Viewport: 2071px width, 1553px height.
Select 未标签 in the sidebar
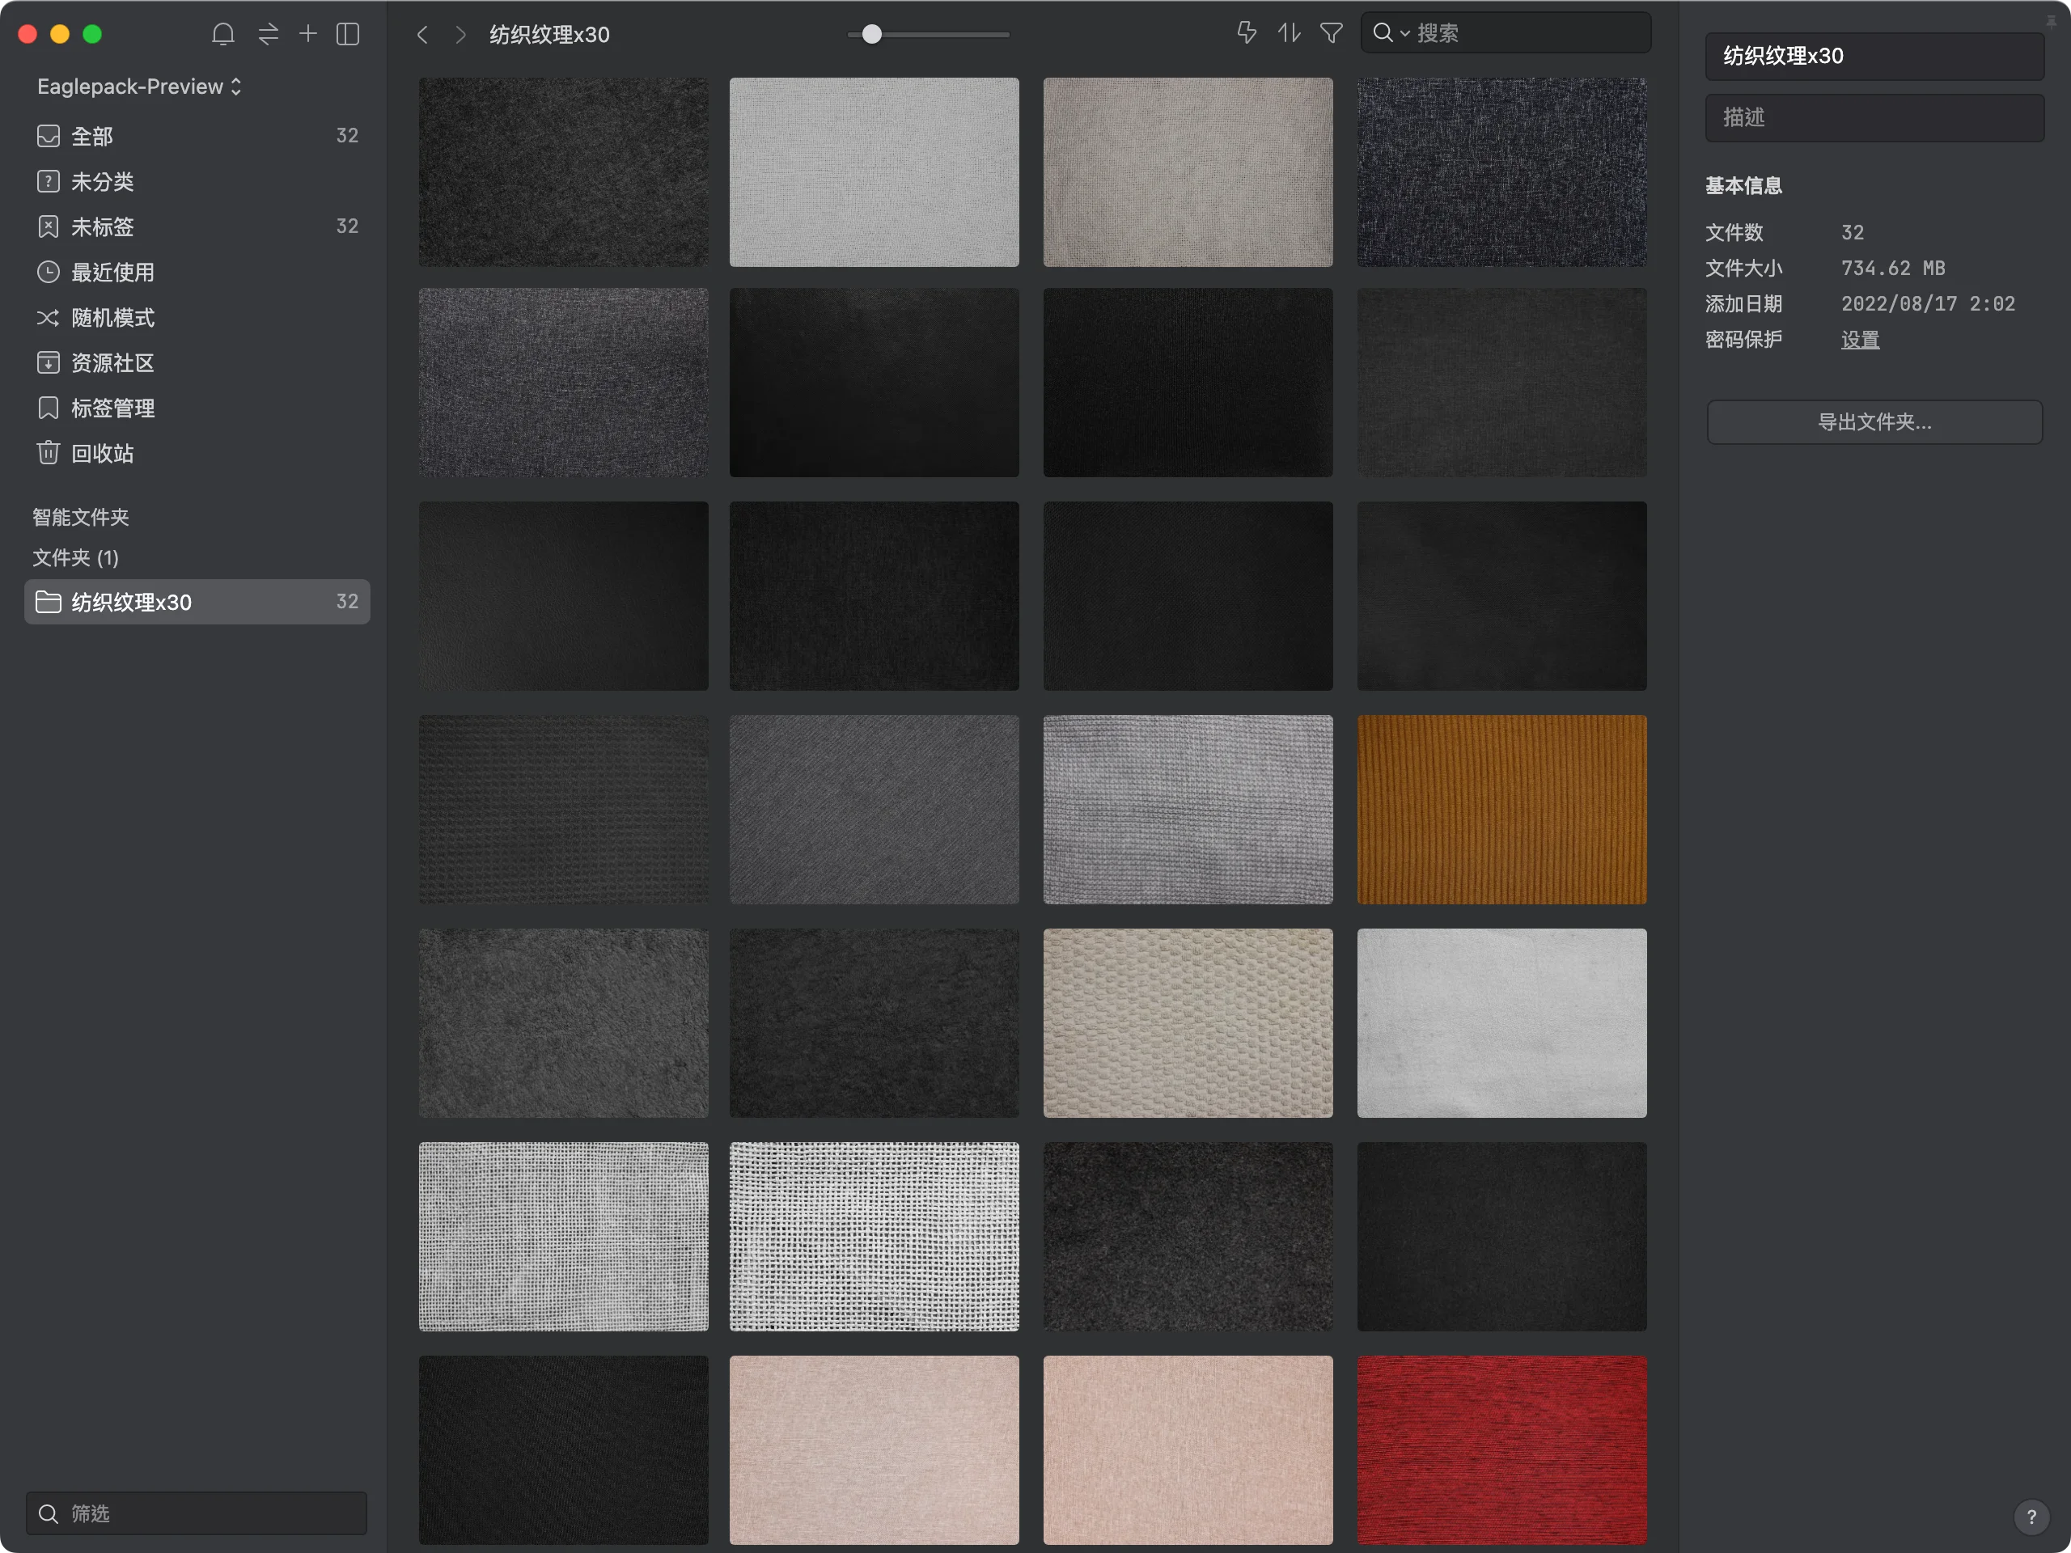pyautogui.click(x=197, y=226)
